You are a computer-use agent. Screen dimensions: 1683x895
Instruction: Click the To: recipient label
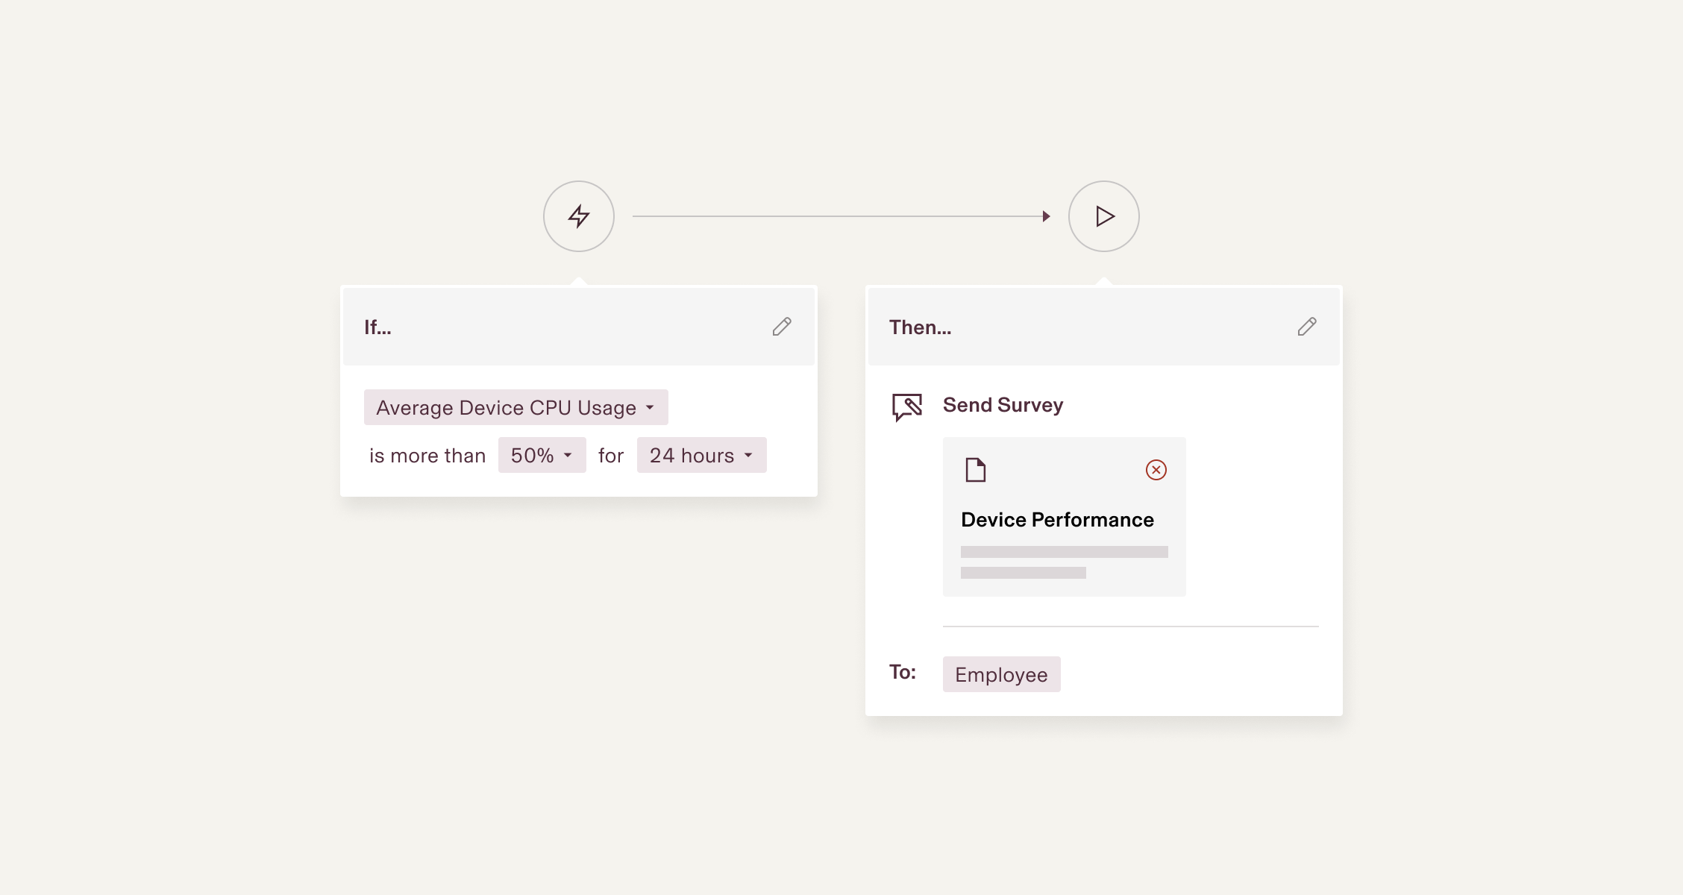pos(903,672)
